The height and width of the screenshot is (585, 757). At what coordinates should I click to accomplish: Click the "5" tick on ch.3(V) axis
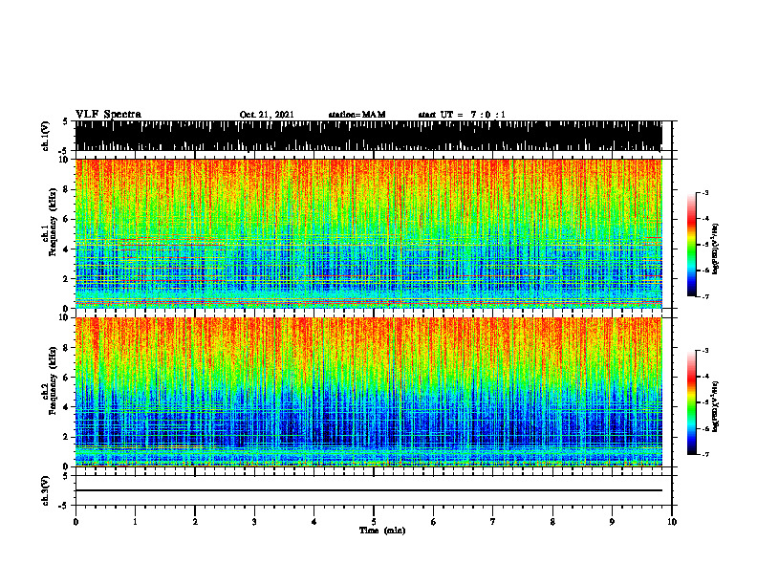(65, 476)
